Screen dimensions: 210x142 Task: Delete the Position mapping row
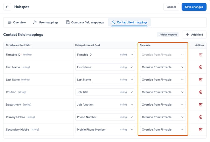coord(201,92)
